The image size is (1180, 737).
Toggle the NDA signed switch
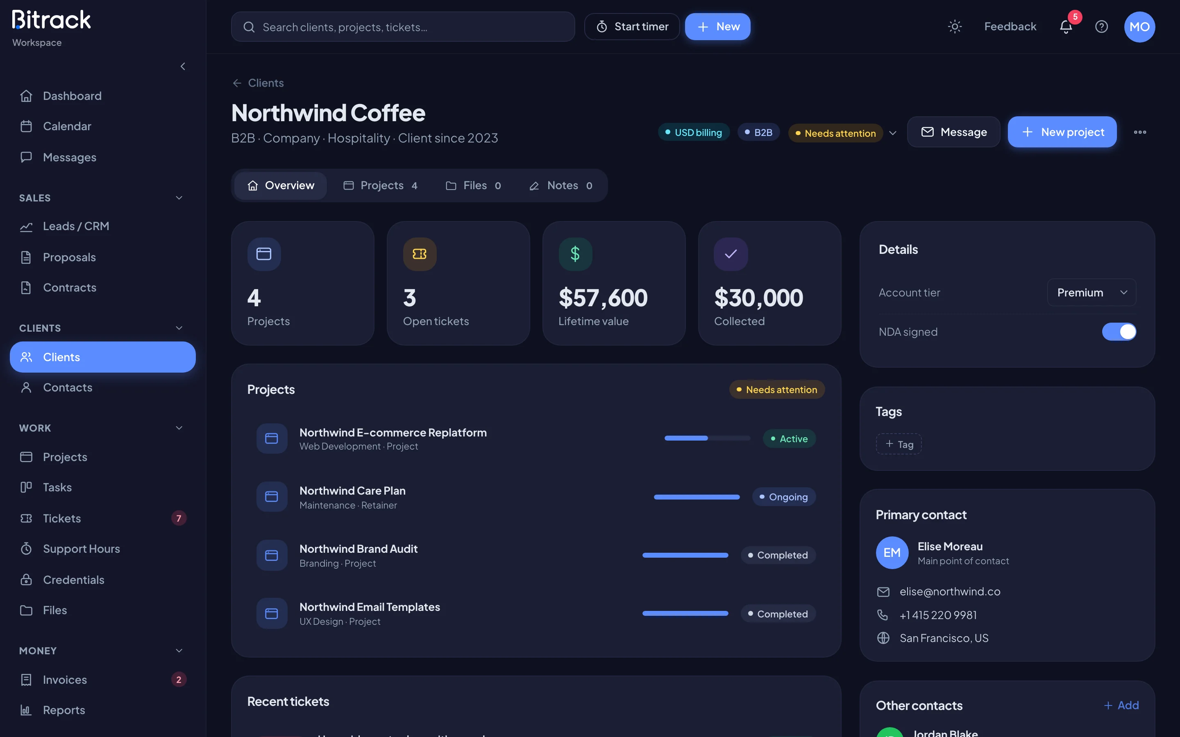[1119, 332]
